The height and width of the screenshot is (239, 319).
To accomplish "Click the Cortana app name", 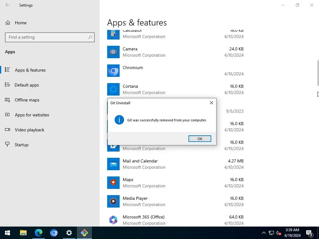I will click(x=130, y=87).
